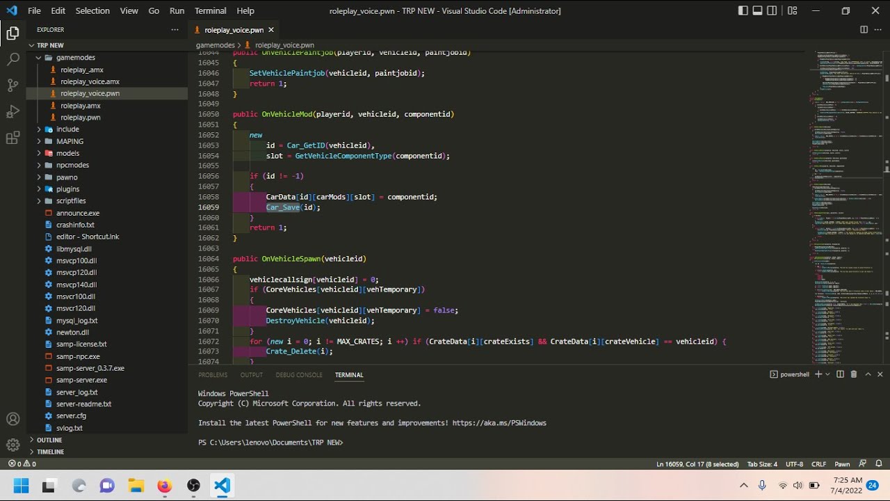Viewport: 890px width, 501px height.
Task: Customize layout from the title bar
Action: [x=792, y=10]
